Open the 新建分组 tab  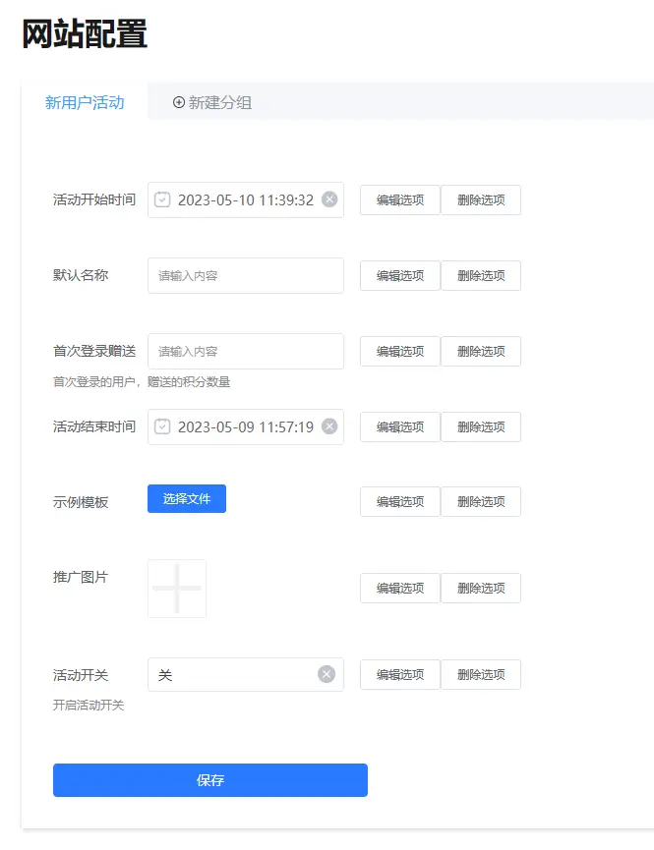pyautogui.click(x=219, y=102)
